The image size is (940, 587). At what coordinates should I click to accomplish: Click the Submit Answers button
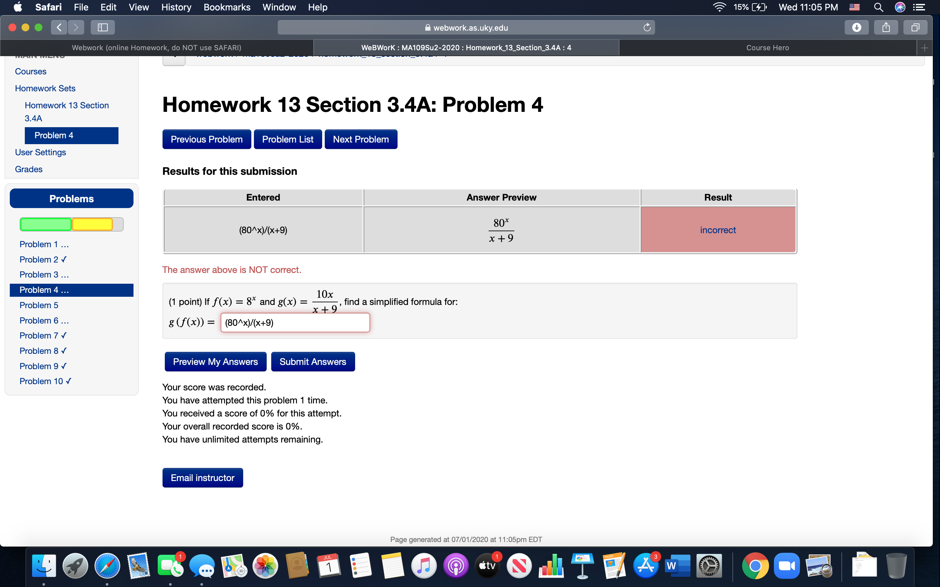click(x=313, y=361)
